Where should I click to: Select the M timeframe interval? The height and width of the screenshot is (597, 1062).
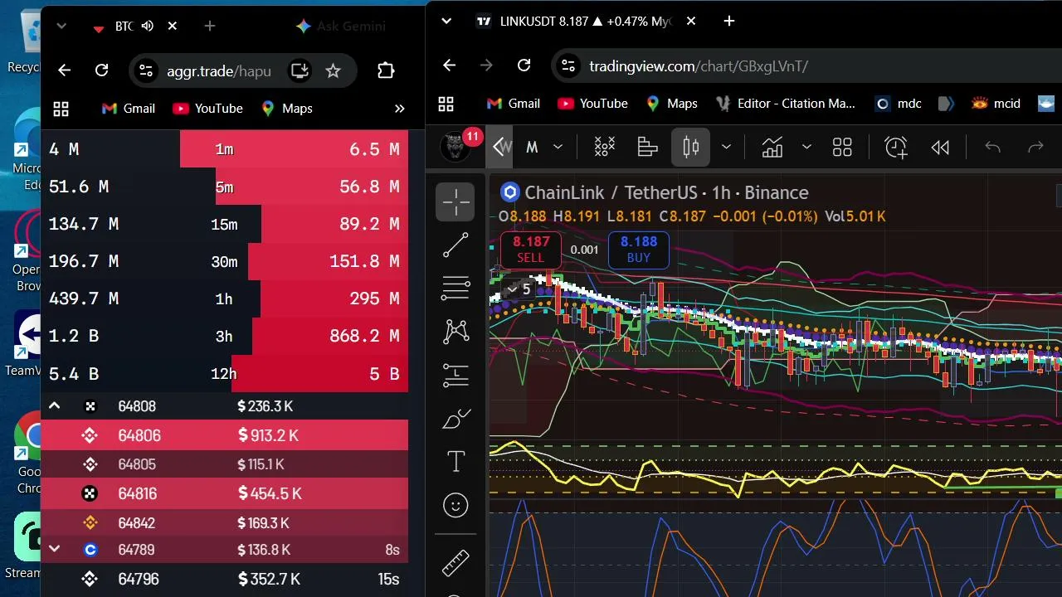click(532, 148)
